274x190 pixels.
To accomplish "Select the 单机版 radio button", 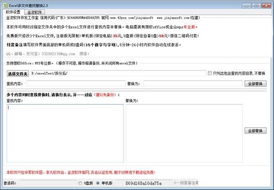I will tap(98, 183).
